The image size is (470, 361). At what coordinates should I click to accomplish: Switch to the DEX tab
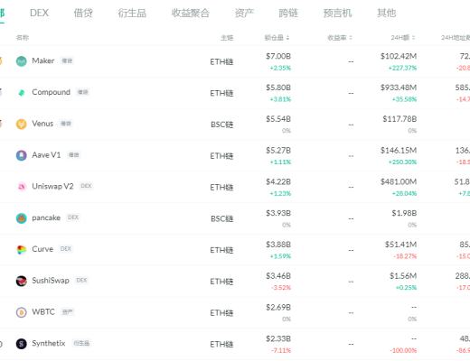(39, 13)
